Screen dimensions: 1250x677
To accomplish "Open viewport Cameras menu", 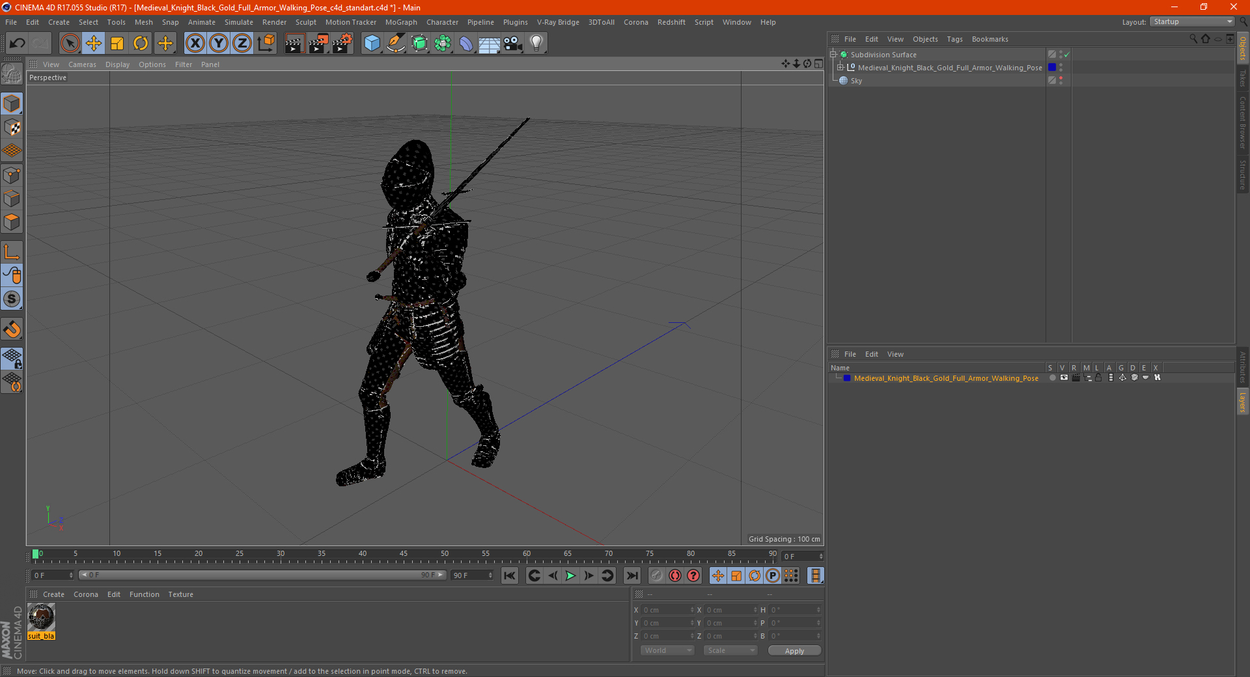I will (82, 64).
